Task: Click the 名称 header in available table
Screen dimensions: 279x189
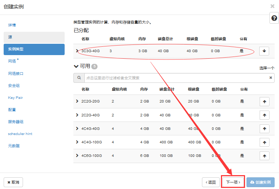Action: [85, 89]
